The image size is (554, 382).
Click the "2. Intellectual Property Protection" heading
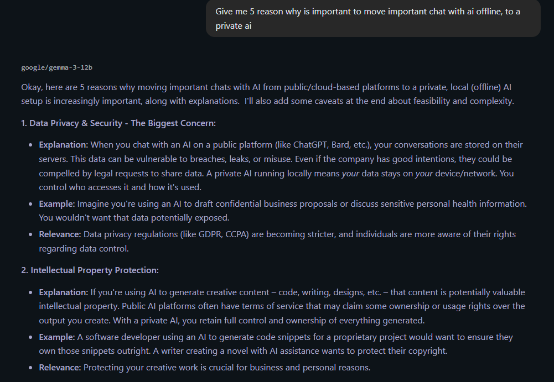pyautogui.click(x=90, y=270)
